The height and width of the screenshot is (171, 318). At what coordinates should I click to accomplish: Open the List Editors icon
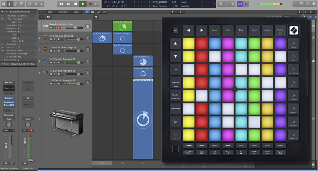pyautogui.click(x=296, y=4)
